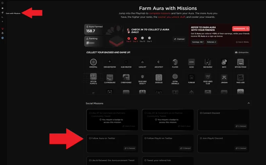Select the HUB CREATOR badge
Screen dimensions: 266x165
pyautogui.click(x=126, y=63)
